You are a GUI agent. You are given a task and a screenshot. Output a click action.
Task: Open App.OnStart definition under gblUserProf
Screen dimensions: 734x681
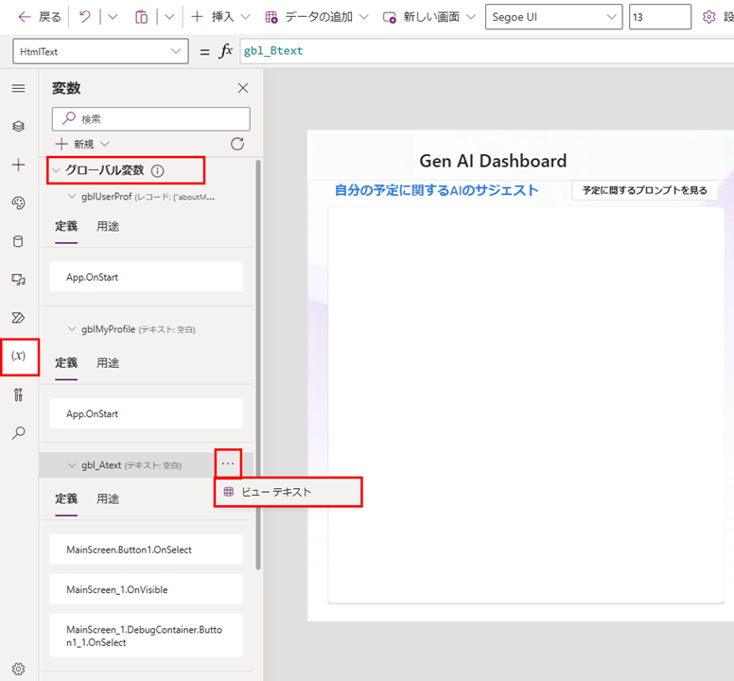tap(146, 277)
